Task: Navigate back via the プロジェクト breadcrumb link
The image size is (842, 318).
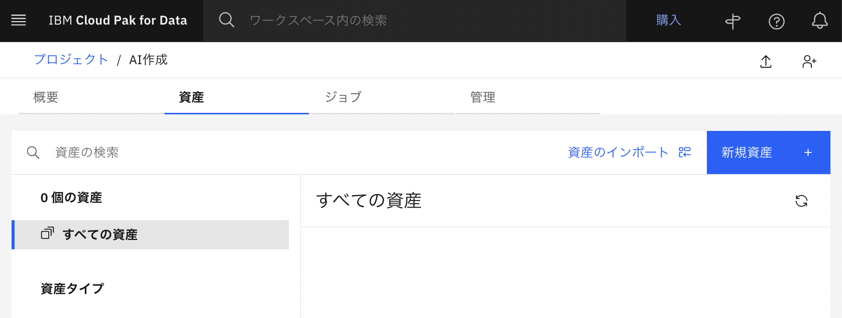Action: point(70,59)
